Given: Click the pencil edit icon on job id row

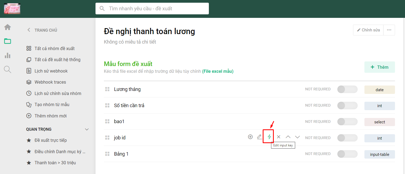Looking at the screenshot, I should (259, 137).
